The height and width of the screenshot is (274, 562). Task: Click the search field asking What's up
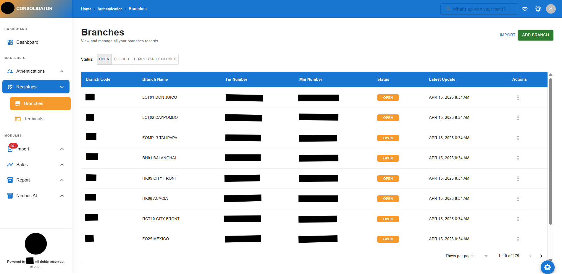click(x=479, y=9)
